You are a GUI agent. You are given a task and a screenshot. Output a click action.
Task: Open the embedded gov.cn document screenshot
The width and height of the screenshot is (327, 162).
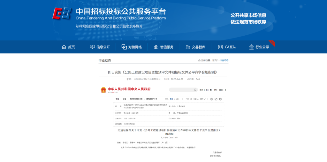pos(163,122)
